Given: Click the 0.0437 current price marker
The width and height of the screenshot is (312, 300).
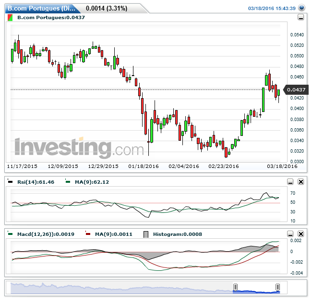Looking at the screenshot, I should [296, 89].
